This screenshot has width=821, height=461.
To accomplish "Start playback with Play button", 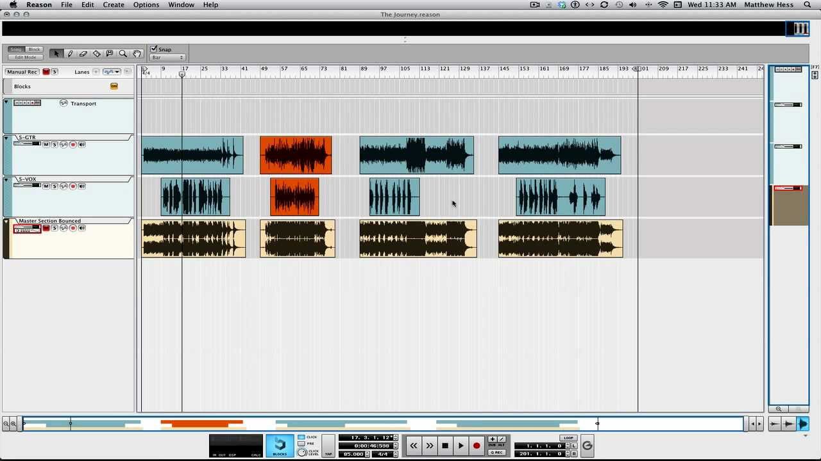I will coord(461,446).
